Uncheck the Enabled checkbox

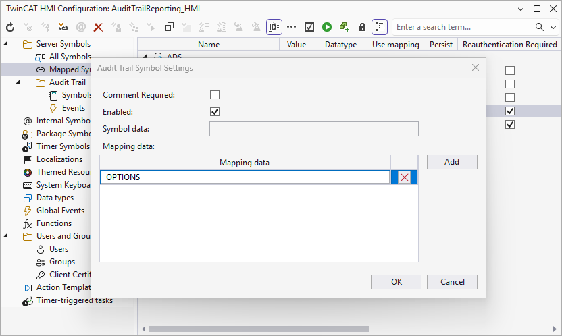(215, 111)
